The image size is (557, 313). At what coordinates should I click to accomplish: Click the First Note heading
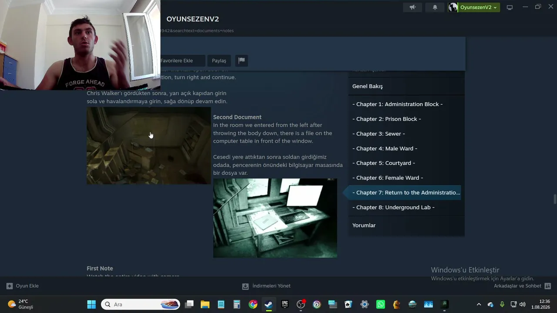click(100, 269)
